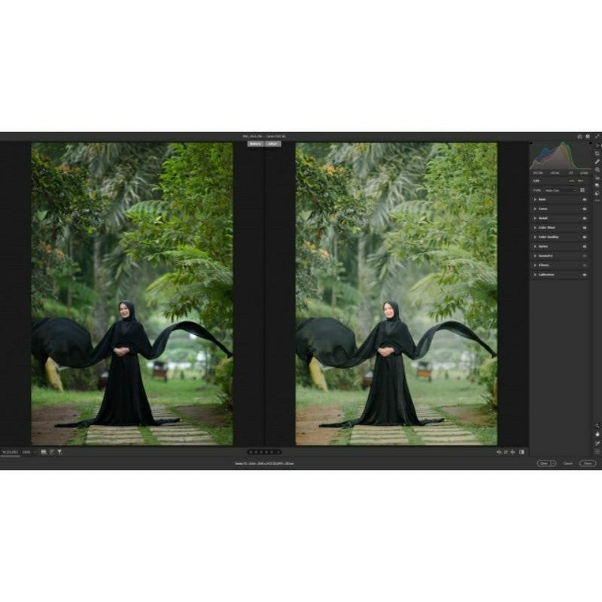Screen dimensions: 602x602
Task: Click the Save image icon at top
Action: (x=579, y=136)
